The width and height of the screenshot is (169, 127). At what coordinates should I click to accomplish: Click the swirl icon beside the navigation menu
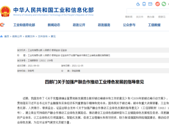tap(2, 25)
